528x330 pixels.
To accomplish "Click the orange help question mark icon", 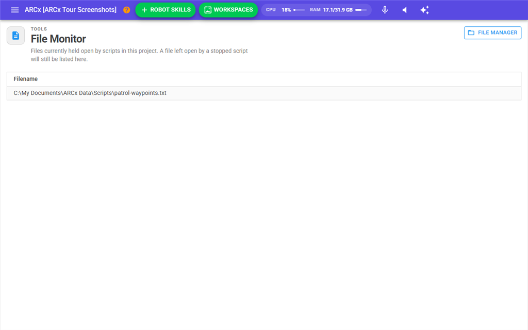I will (127, 10).
